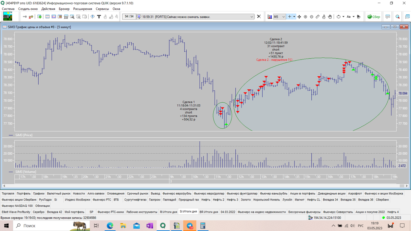Viewport: 411px width, 231px height.
Task: Open OneNote from the taskbar
Action: click(x=150, y=226)
